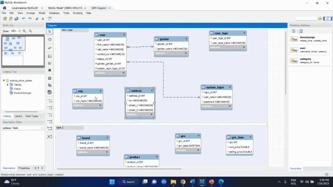Select the Routine Groups node

pos(22,93)
